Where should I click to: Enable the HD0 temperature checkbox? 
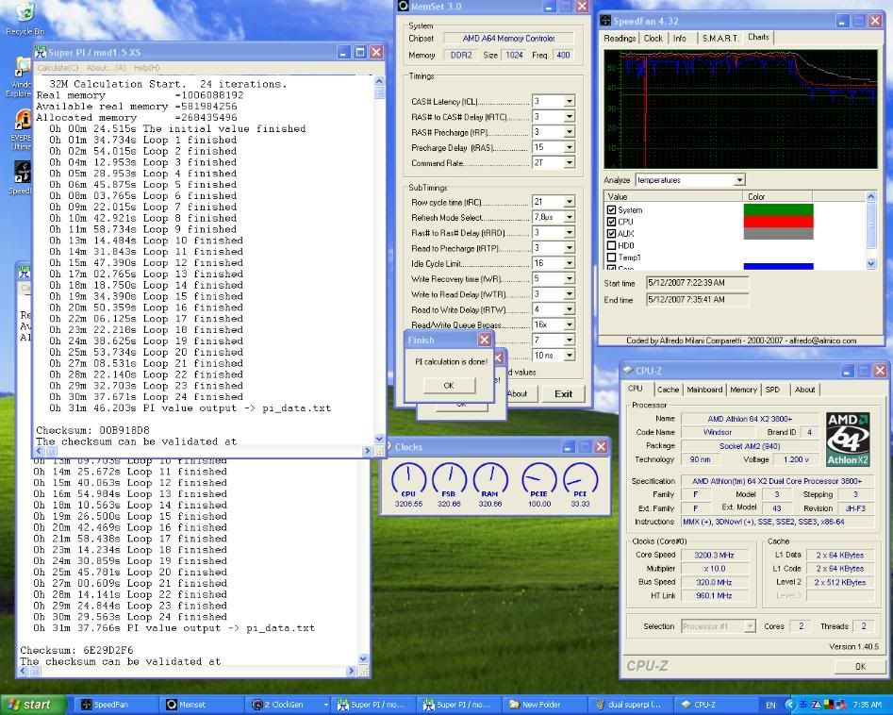(x=612, y=245)
